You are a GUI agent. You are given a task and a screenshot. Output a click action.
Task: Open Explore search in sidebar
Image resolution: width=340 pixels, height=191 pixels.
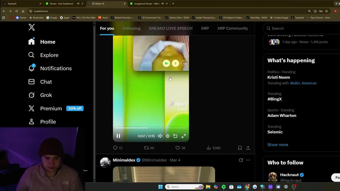pos(43,55)
